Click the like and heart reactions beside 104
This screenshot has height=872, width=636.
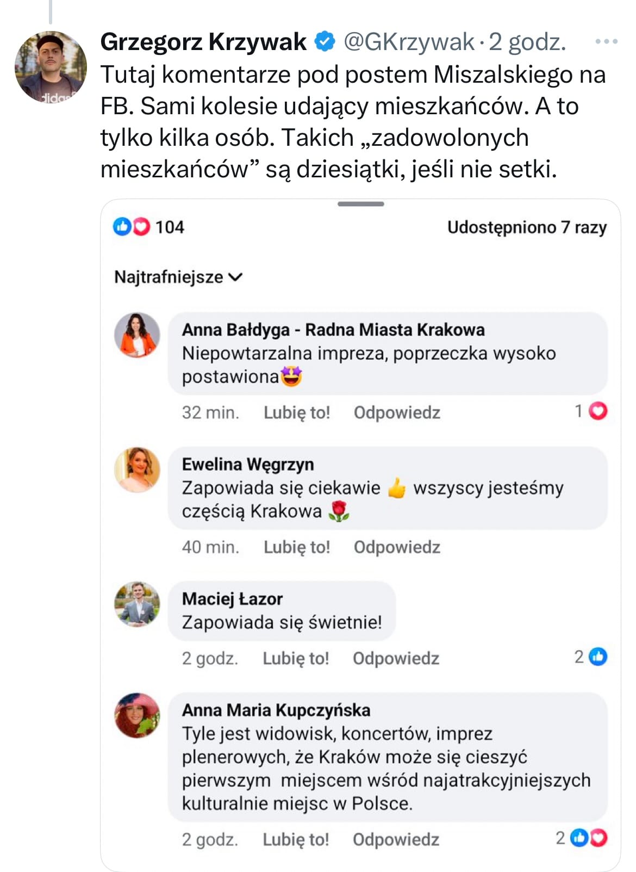pos(131,226)
